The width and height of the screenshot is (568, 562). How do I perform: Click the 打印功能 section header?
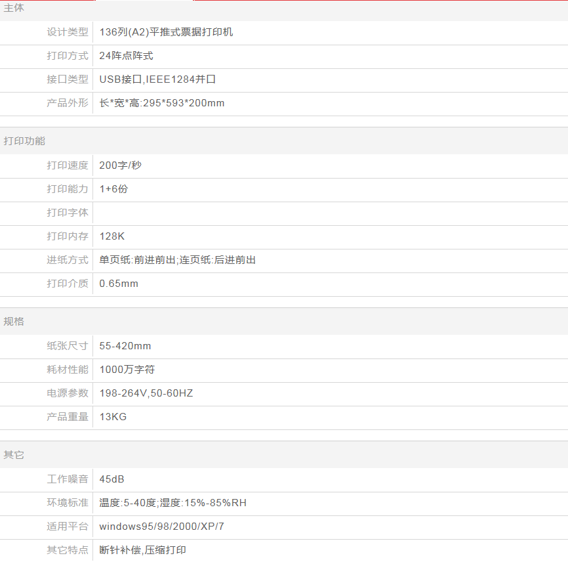(x=25, y=141)
